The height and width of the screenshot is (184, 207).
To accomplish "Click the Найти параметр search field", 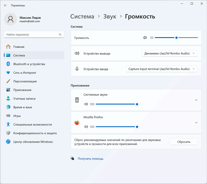I will click(34, 35).
